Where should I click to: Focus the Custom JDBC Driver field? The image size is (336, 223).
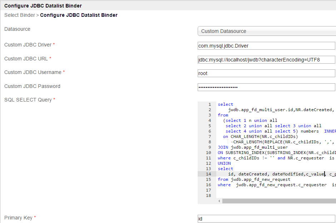click(x=266, y=46)
